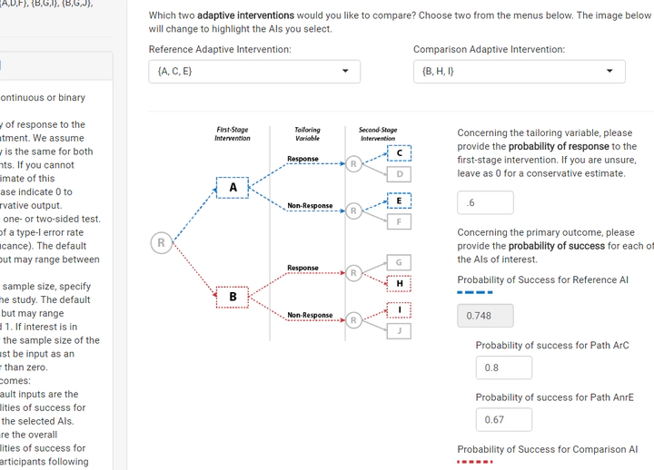This screenshot has height=470, width=654.
Task: Click the Path ArC success probability field
Action: click(503, 367)
